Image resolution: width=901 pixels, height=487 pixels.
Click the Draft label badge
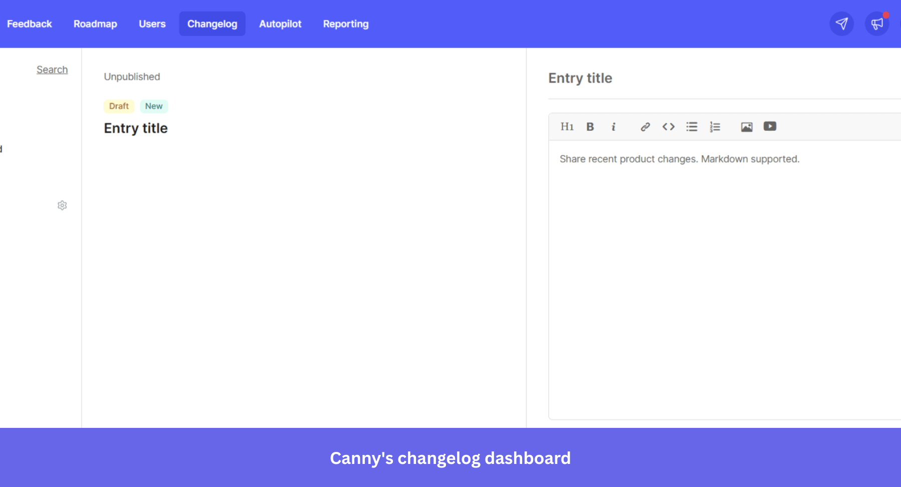click(119, 106)
